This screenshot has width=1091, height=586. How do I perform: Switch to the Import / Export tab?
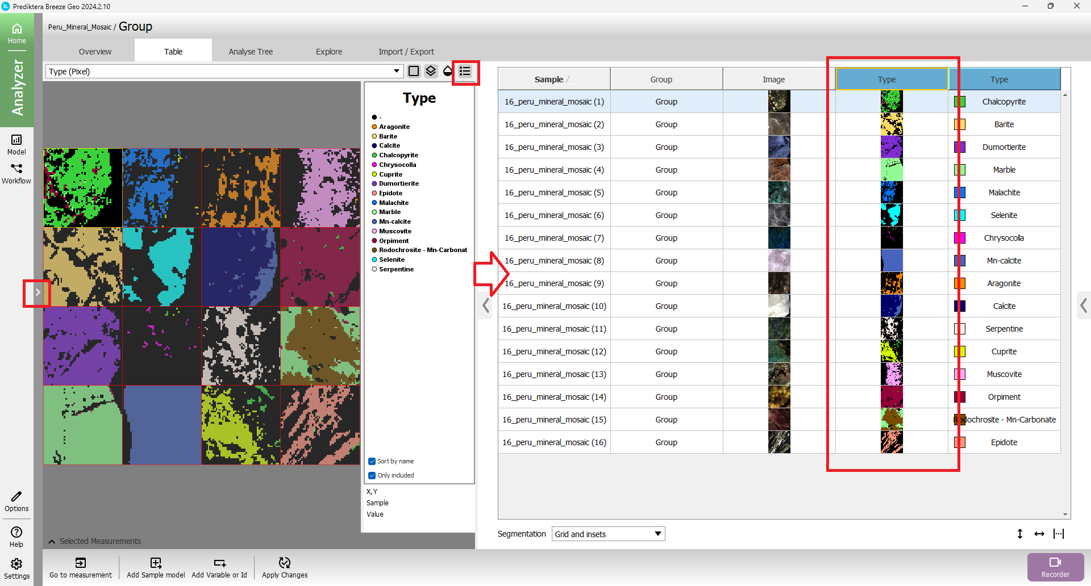point(406,52)
